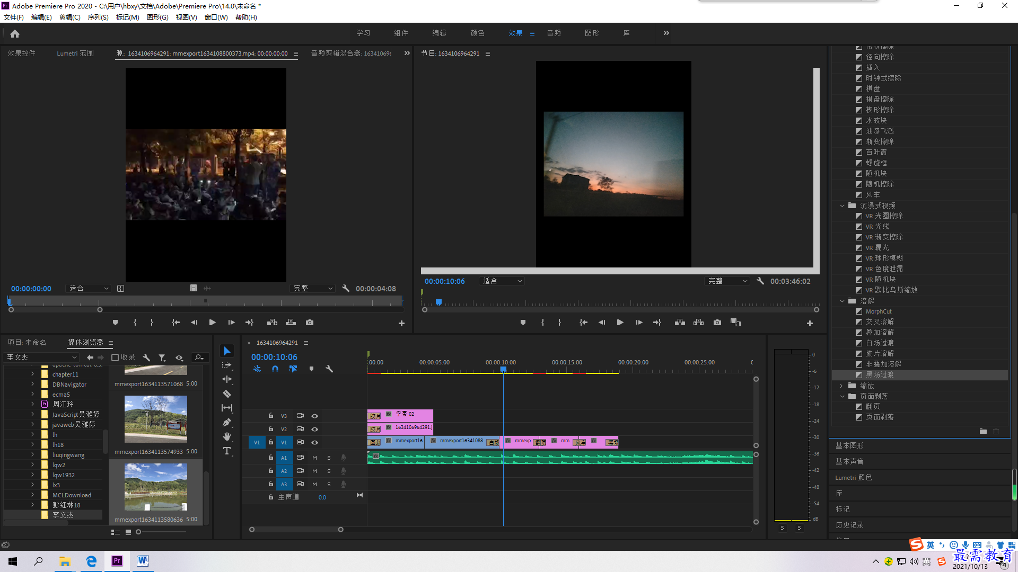Select the Razor tool

tap(227, 394)
